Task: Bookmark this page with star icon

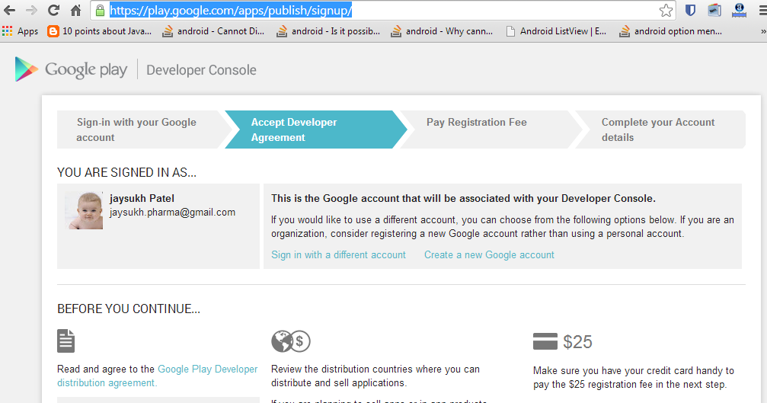Action: pyautogui.click(x=665, y=10)
